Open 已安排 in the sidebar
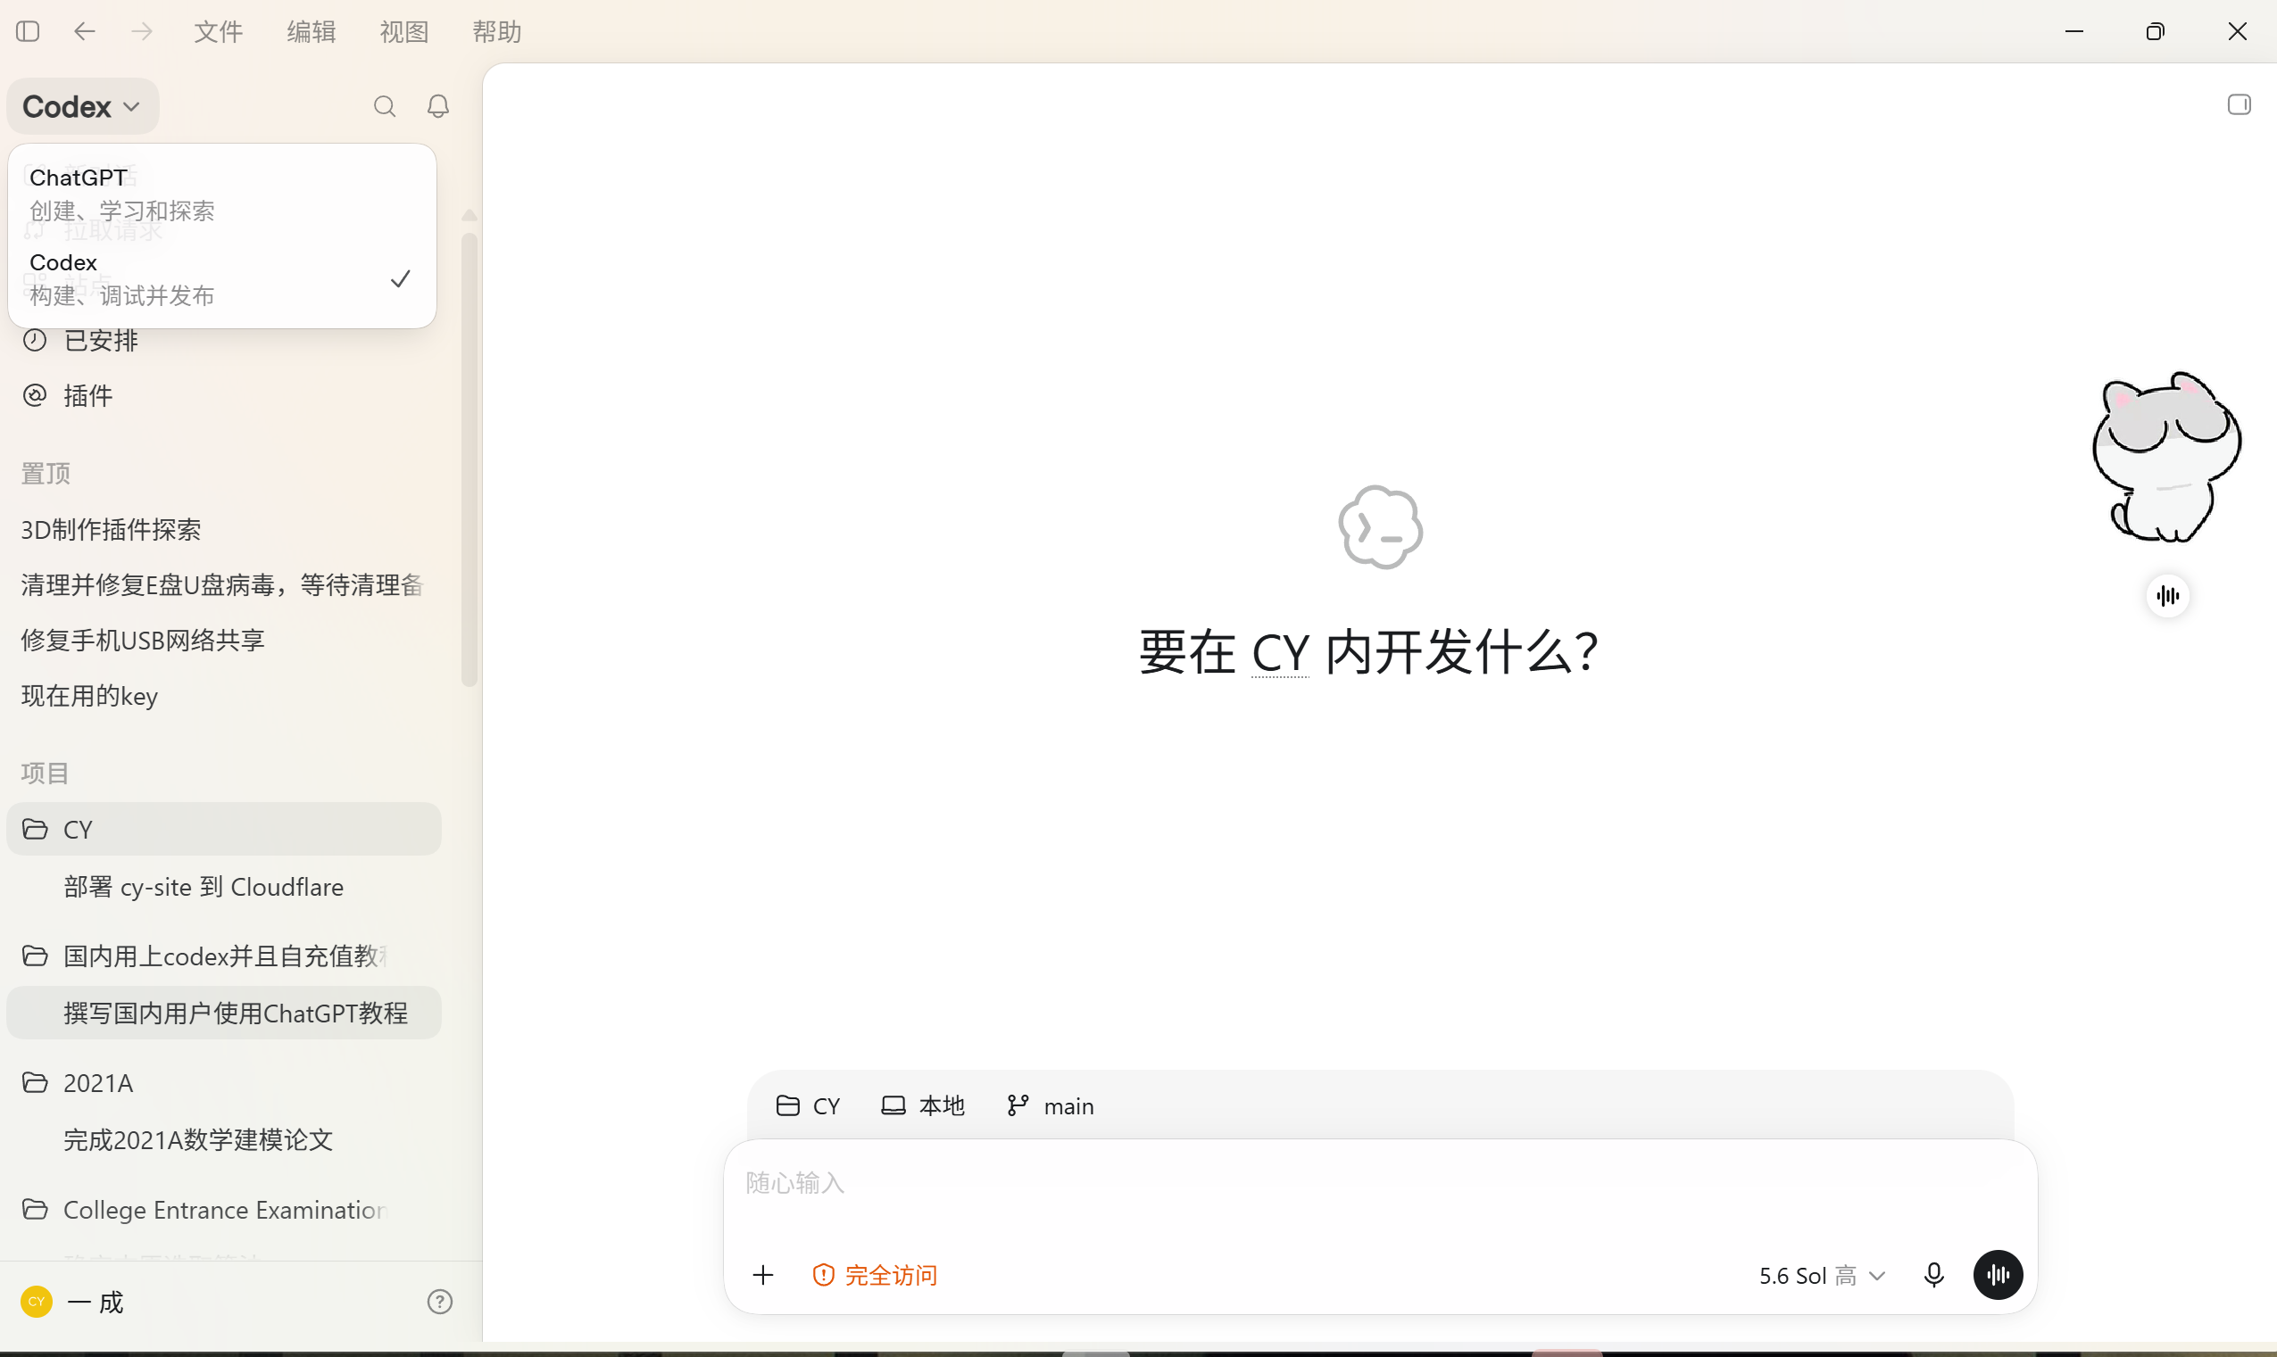 pyautogui.click(x=223, y=341)
